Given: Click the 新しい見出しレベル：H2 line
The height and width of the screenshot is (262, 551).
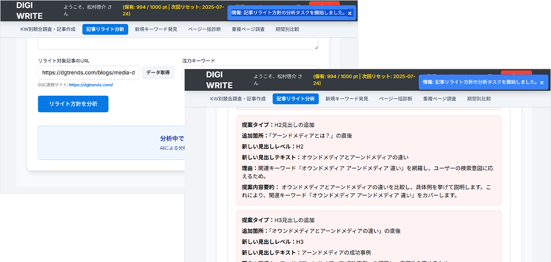Looking at the screenshot, I should 273,146.
